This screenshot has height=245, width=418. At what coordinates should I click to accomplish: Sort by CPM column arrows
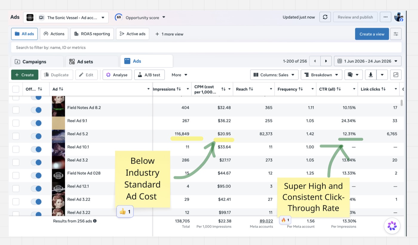(223, 89)
